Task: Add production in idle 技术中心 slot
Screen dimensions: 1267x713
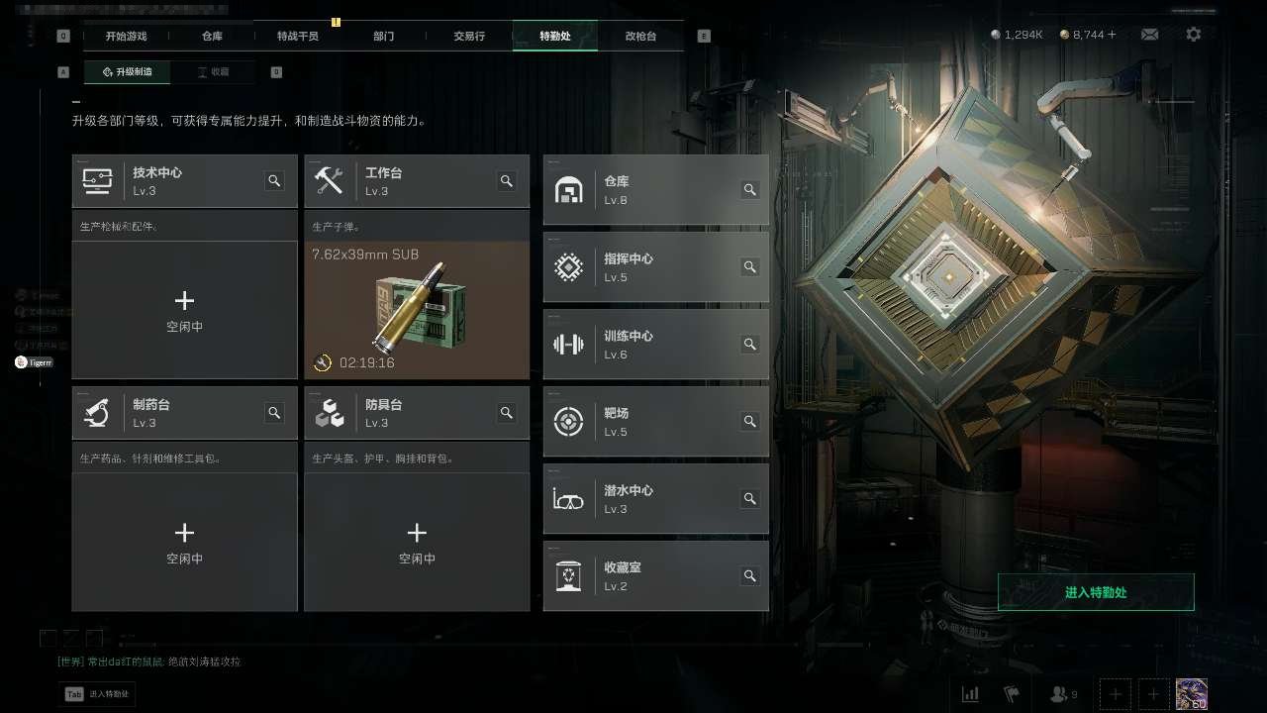Action: (184, 310)
